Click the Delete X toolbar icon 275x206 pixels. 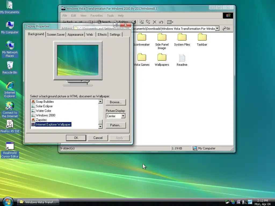click(154, 22)
